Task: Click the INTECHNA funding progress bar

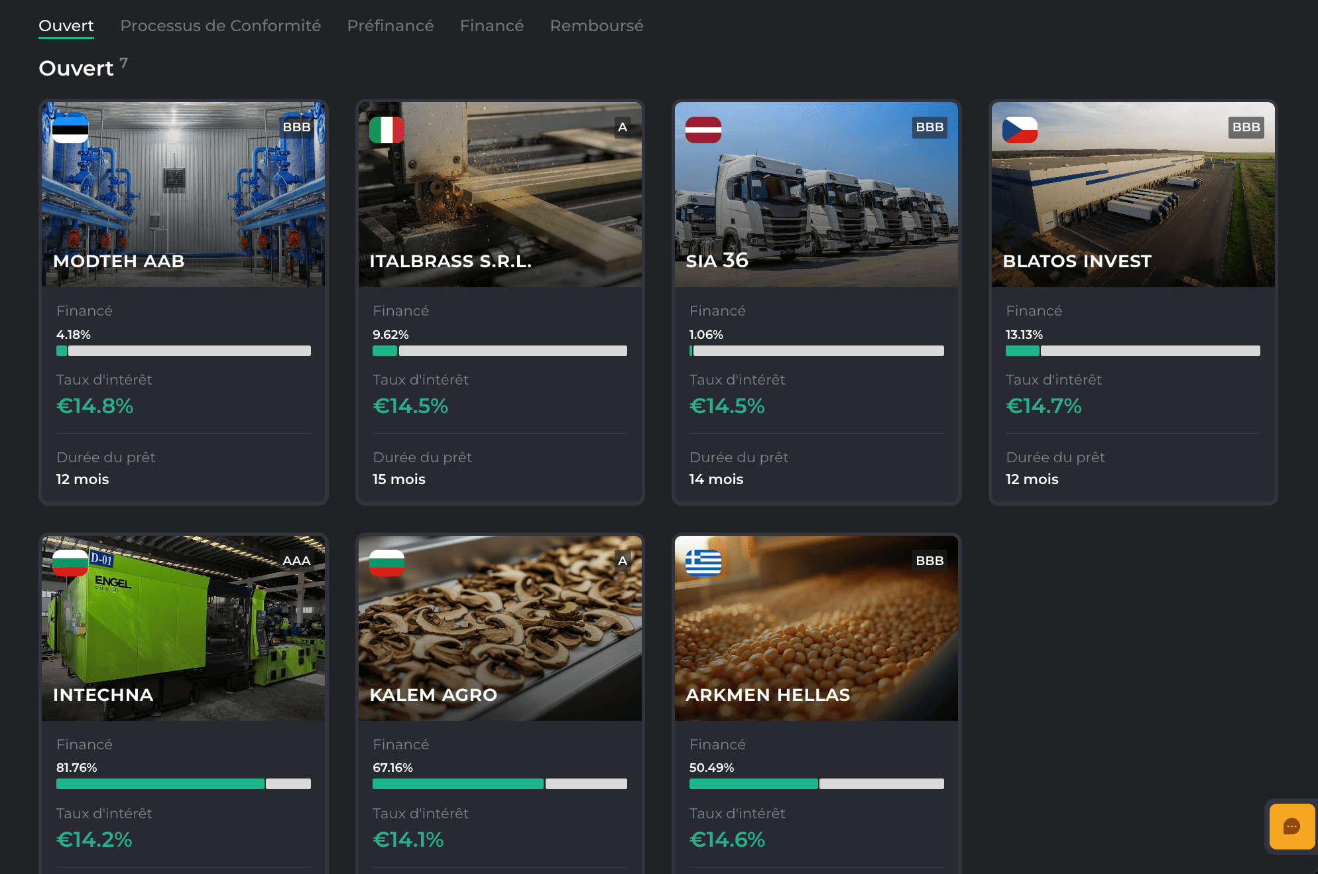Action: click(x=184, y=784)
